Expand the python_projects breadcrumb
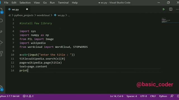 (24, 15)
